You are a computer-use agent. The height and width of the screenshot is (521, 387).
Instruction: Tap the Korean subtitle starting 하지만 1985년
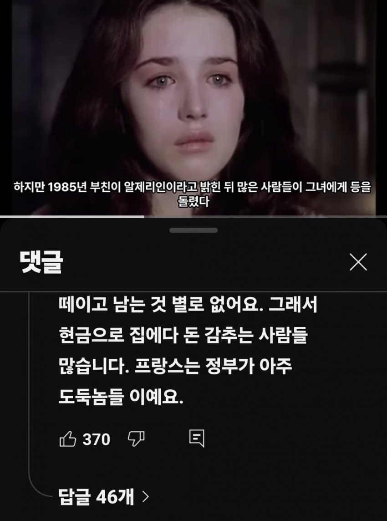pos(193,188)
